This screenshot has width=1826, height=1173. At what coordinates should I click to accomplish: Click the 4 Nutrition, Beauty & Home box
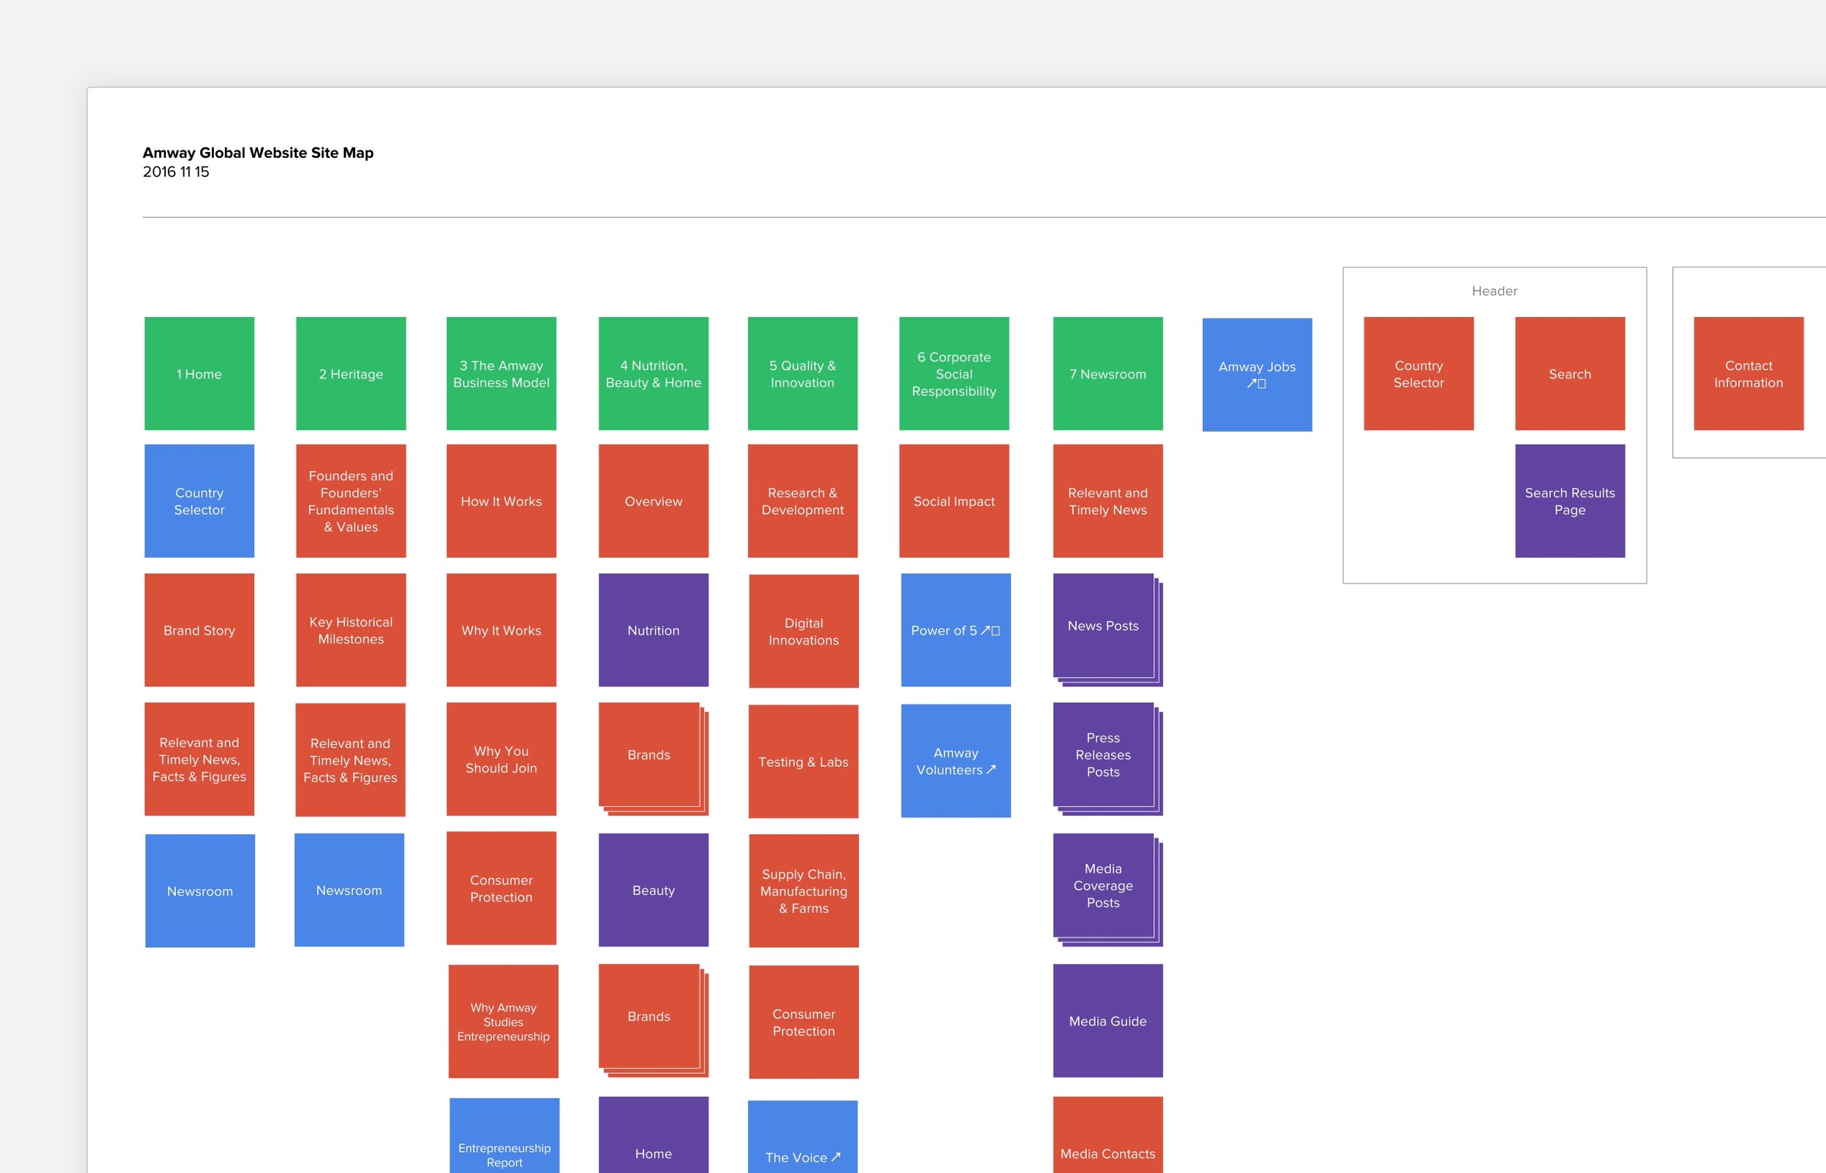[x=653, y=373]
